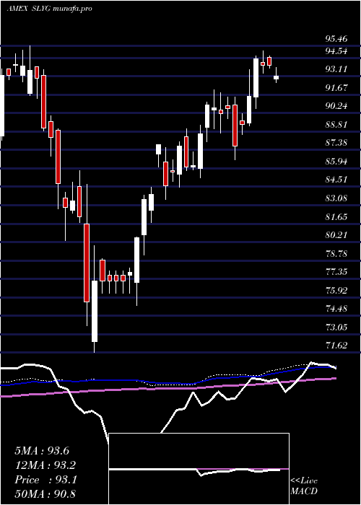Select the 74.48 price axis label
This screenshot has height=505, width=361.
tap(336, 309)
